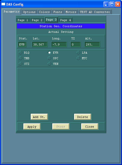The height and width of the screenshot is (165, 122).
Task: Select the MTC station radio button
Action: coord(78,58)
